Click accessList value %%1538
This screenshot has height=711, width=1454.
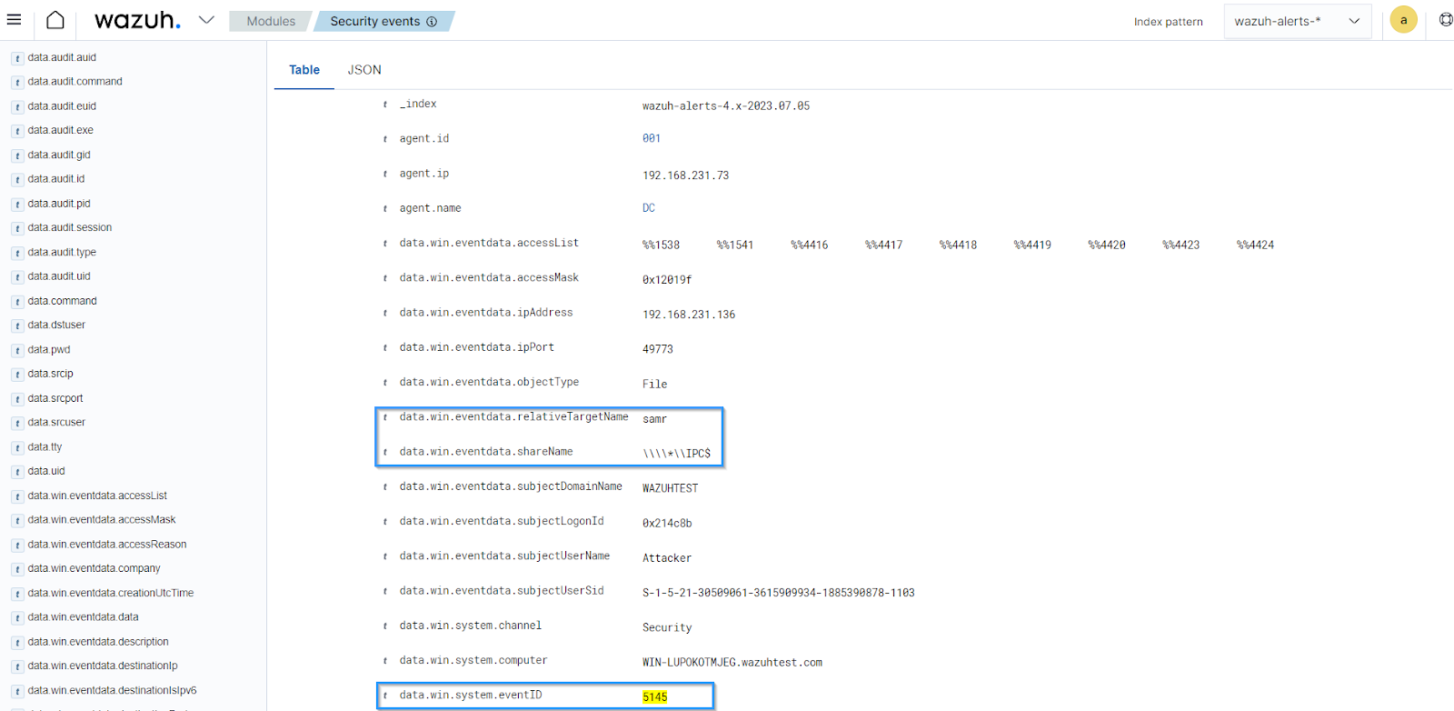click(x=661, y=245)
